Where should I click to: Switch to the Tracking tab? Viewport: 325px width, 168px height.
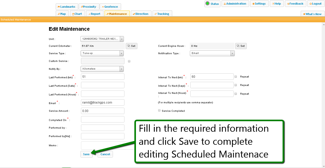(162, 14)
